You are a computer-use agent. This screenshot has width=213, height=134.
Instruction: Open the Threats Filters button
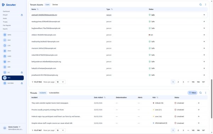[192, 93]
